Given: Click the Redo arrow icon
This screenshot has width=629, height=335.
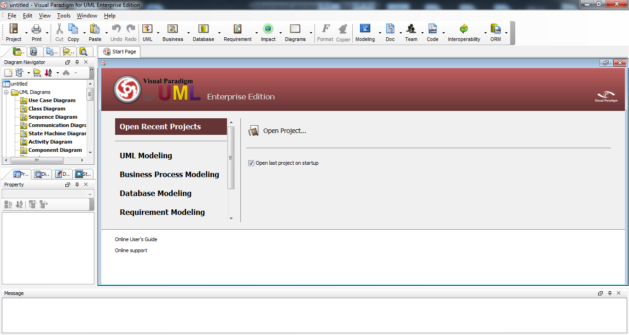Looking at the screenshot, I should 131,29.
